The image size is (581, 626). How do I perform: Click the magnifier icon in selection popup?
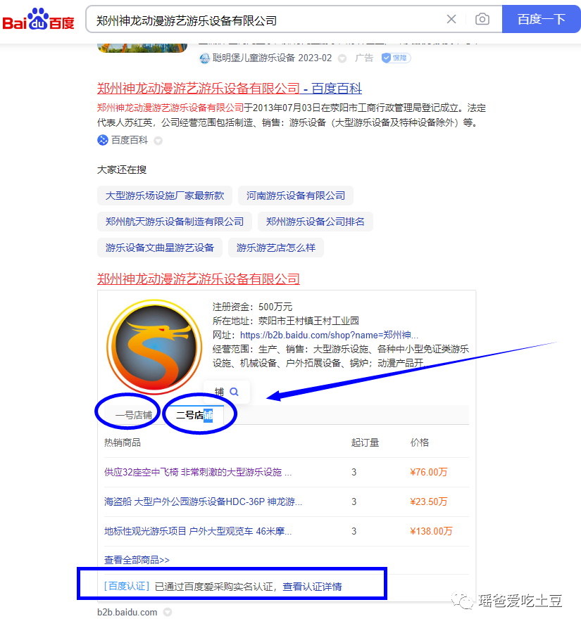point(235,392)
